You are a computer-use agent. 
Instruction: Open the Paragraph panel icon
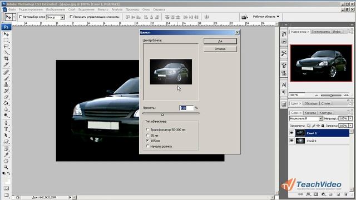(284, 92)
